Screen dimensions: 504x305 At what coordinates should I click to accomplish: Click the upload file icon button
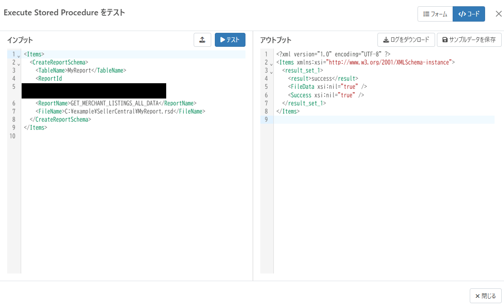202,40
